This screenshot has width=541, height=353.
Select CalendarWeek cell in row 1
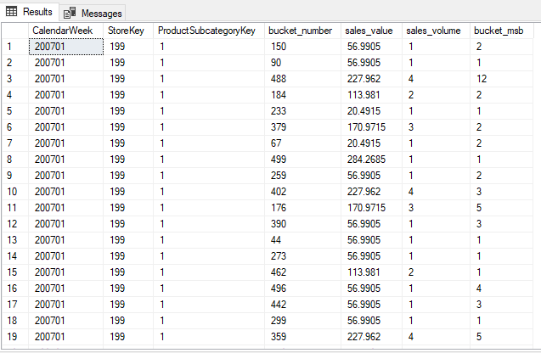point(65,47)
